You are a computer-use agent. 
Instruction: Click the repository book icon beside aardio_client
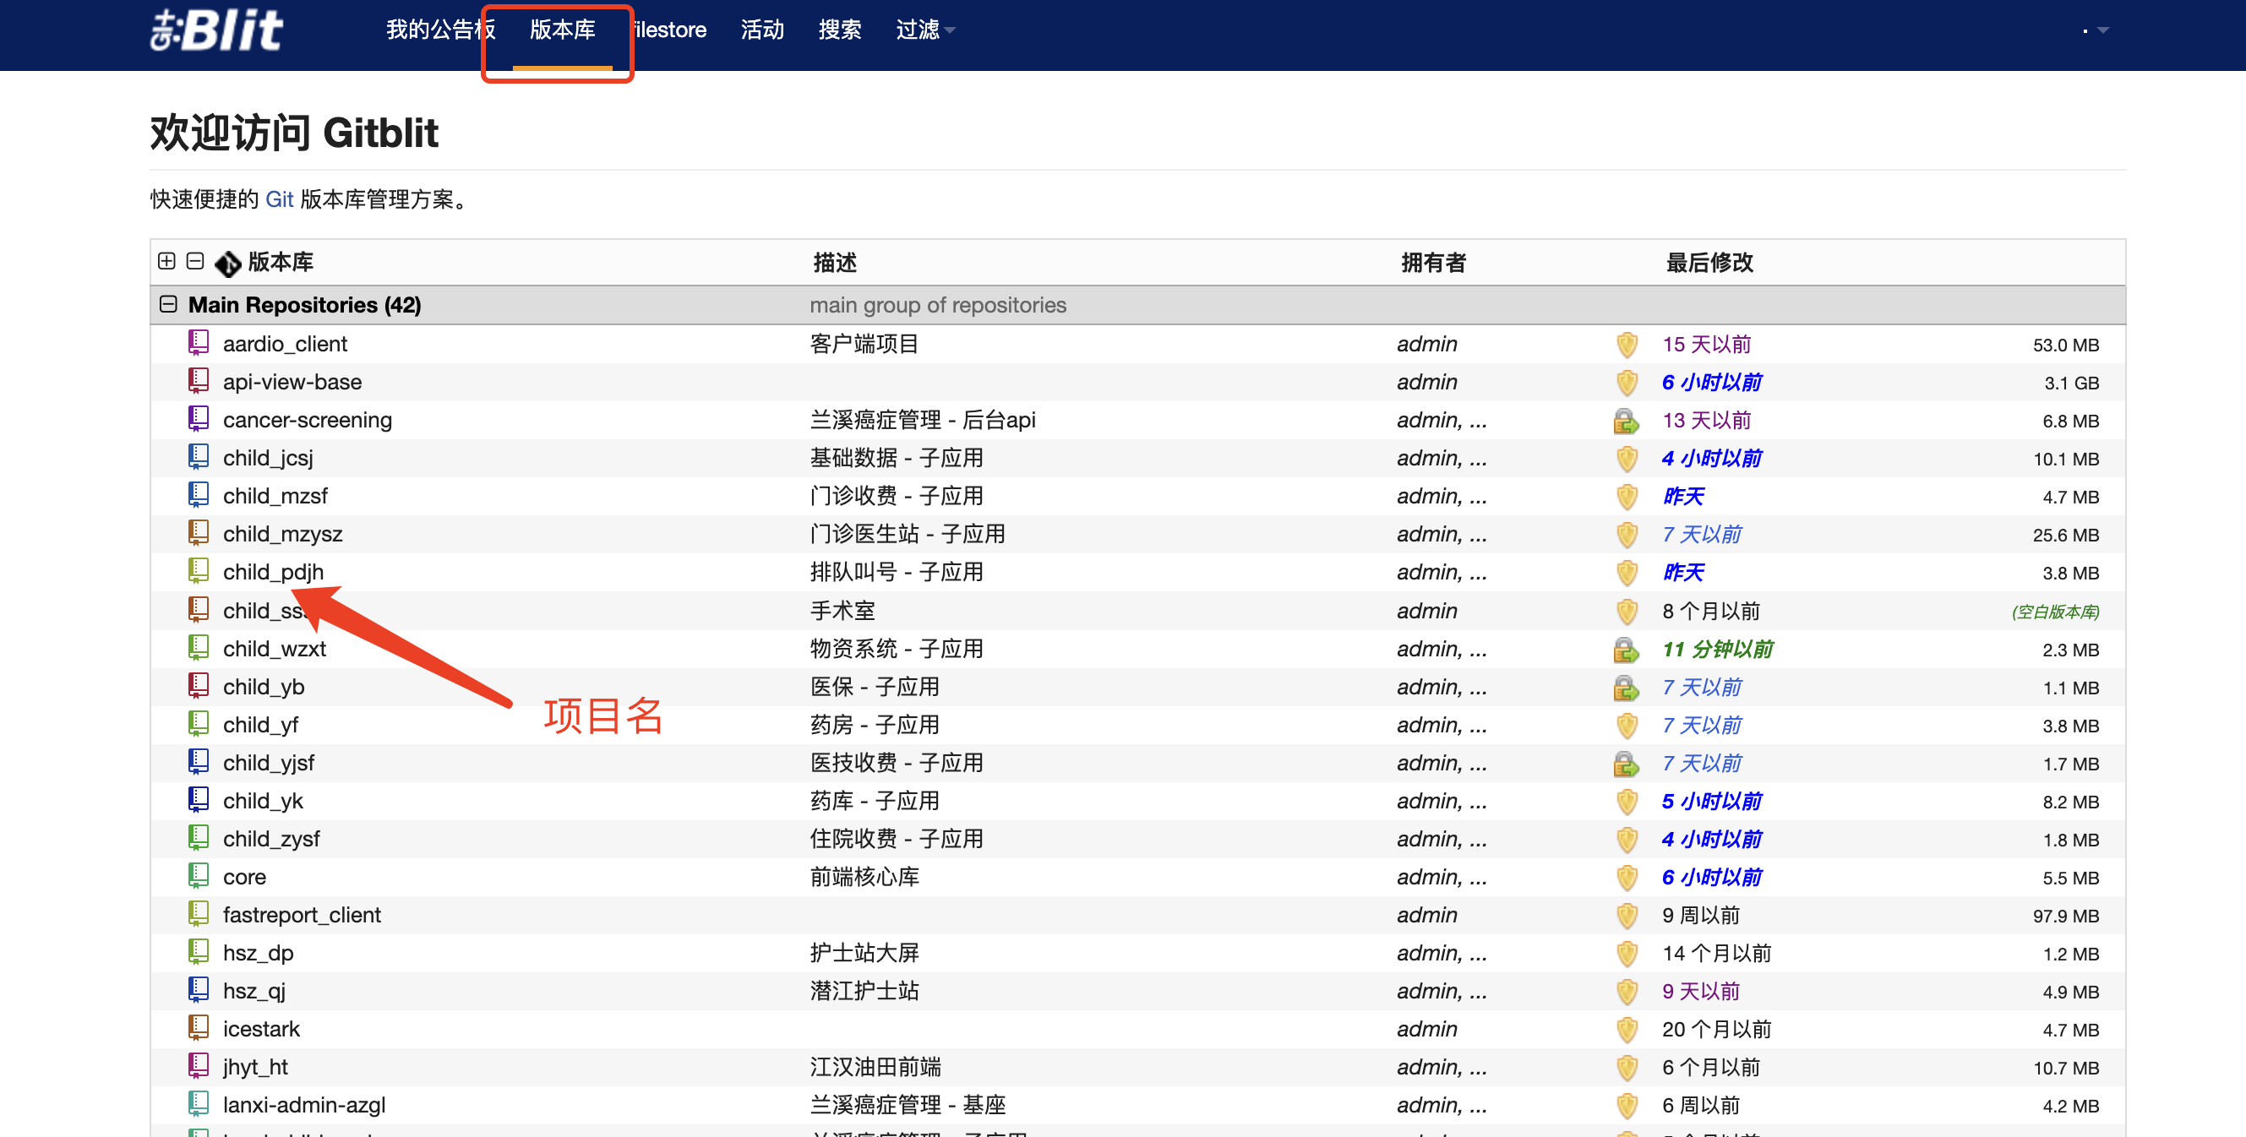point(199,343)
